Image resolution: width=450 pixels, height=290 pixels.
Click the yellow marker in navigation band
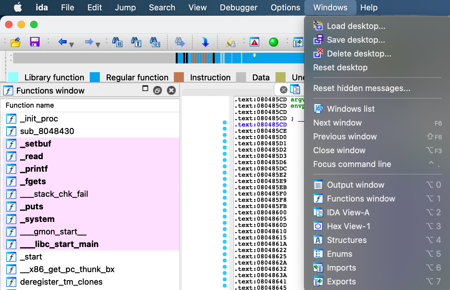[x=254, y=55]
